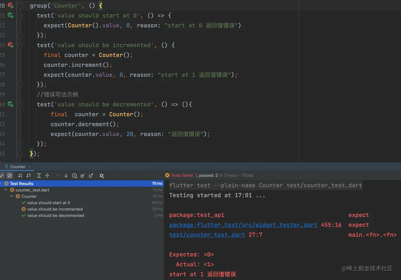Viewport: 401px width, 280px height.
Task: Select counter_test.dart in test tree
Action: pos(32,190)
